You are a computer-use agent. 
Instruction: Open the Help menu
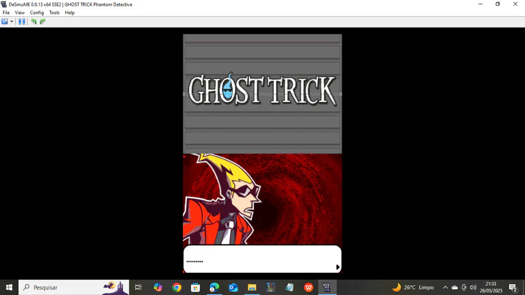pos(69,12)
